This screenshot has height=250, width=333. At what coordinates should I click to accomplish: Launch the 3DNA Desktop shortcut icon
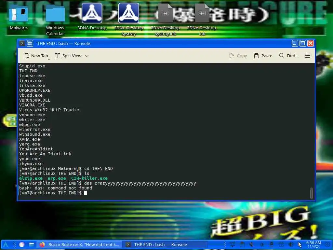click(92, 13)
